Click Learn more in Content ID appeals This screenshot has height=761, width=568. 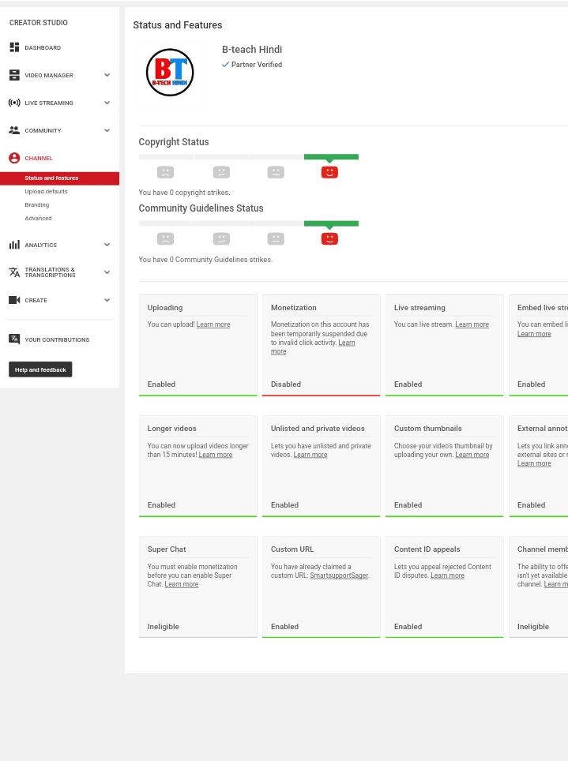coord(447,575)
